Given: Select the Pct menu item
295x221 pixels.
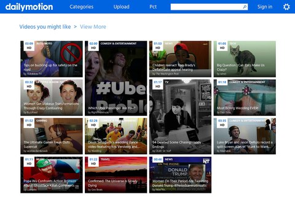Looking at the screenshot, I should pos(153,7).
